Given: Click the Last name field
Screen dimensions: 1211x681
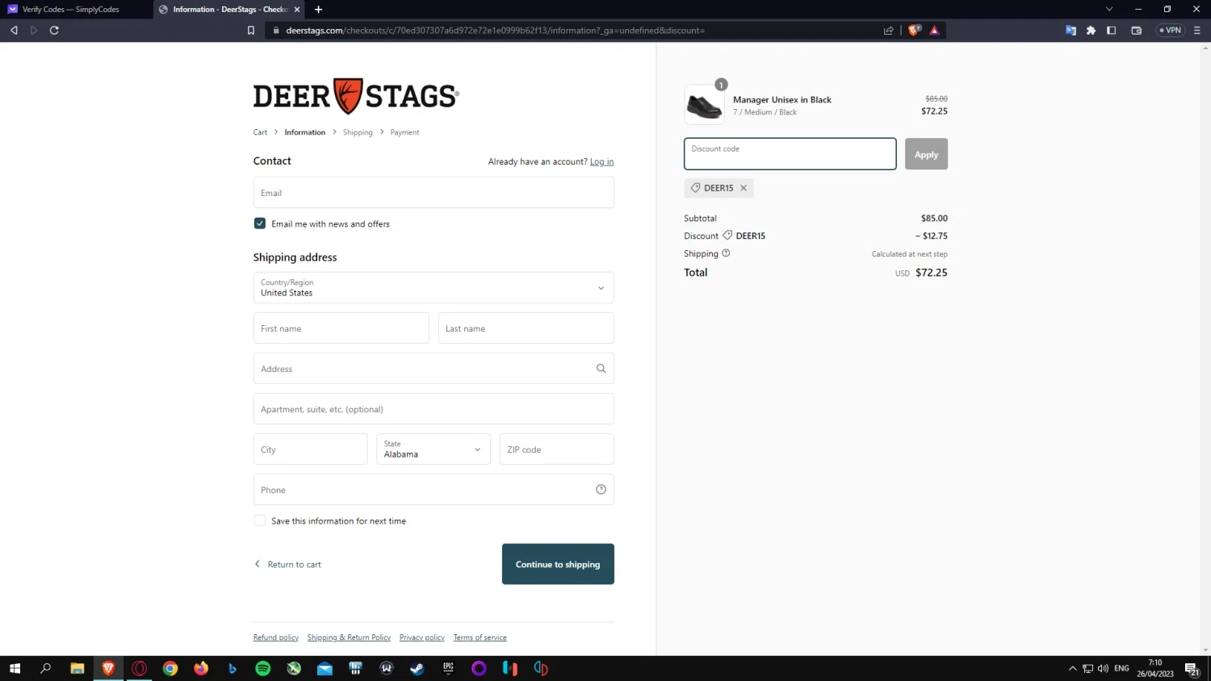Looking at the screenshot, I should [x=526, y=328].
